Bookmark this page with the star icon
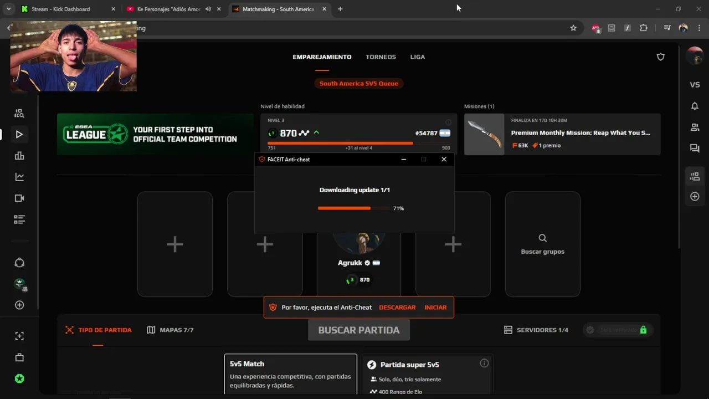This screenshot has width=709, height=399. pos(573,28)
